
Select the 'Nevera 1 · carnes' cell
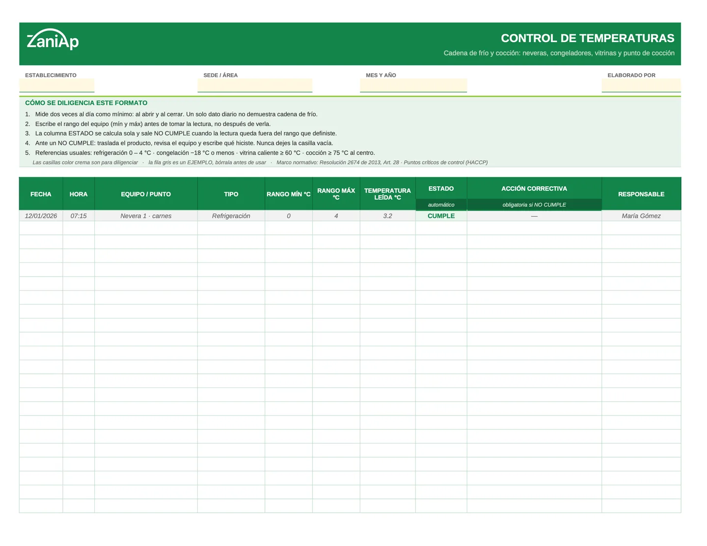(146, 216)
